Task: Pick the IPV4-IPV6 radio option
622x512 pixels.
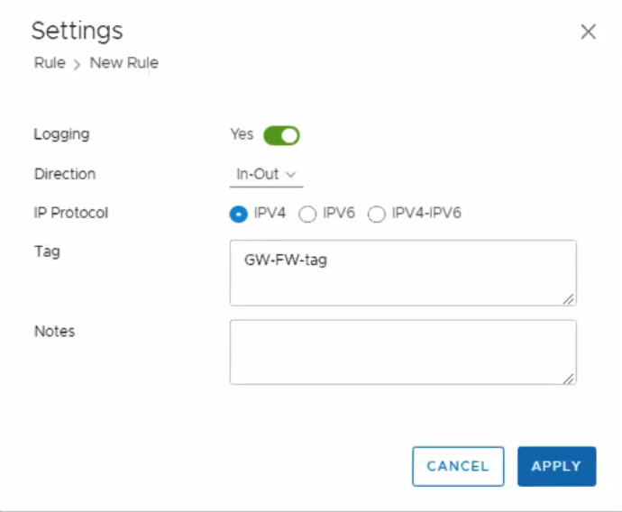Action: [x=376, y=214]
